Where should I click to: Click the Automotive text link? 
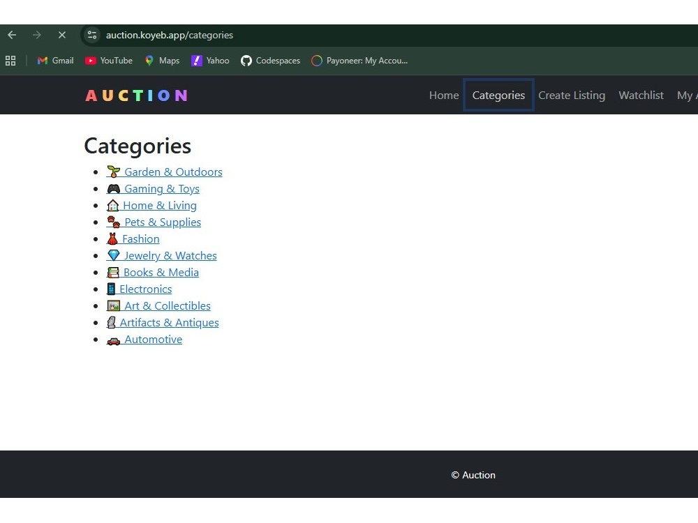153,340
